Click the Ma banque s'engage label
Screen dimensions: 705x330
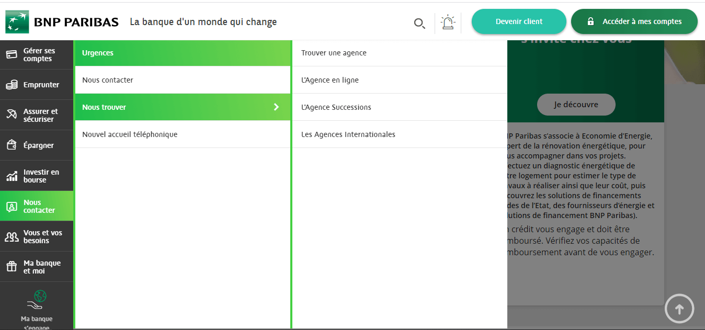click(x=37, y=323)
